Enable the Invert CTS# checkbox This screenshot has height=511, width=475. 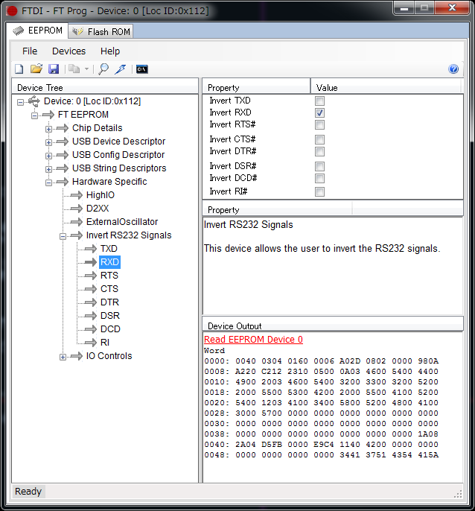click(319, 139)
